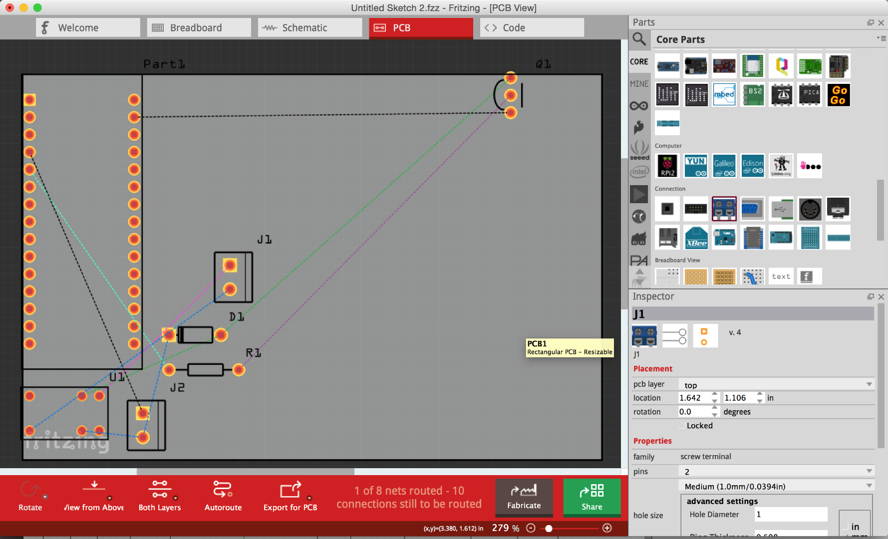Click the Fabricate button
The width and height of the screenshot is (888, 539).
pos(524,498)
